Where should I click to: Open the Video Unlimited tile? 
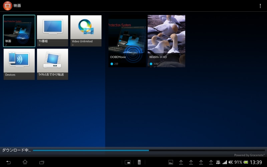point(86,31)
